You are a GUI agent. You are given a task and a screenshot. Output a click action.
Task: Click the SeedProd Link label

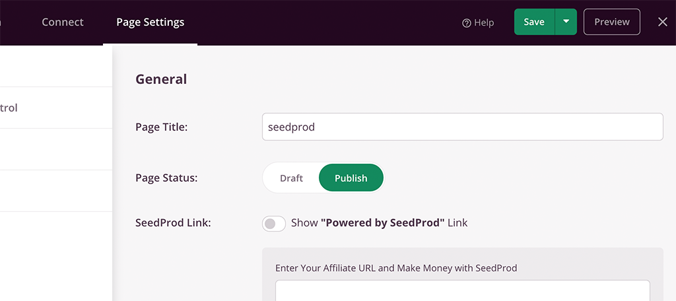pos(173,223)
